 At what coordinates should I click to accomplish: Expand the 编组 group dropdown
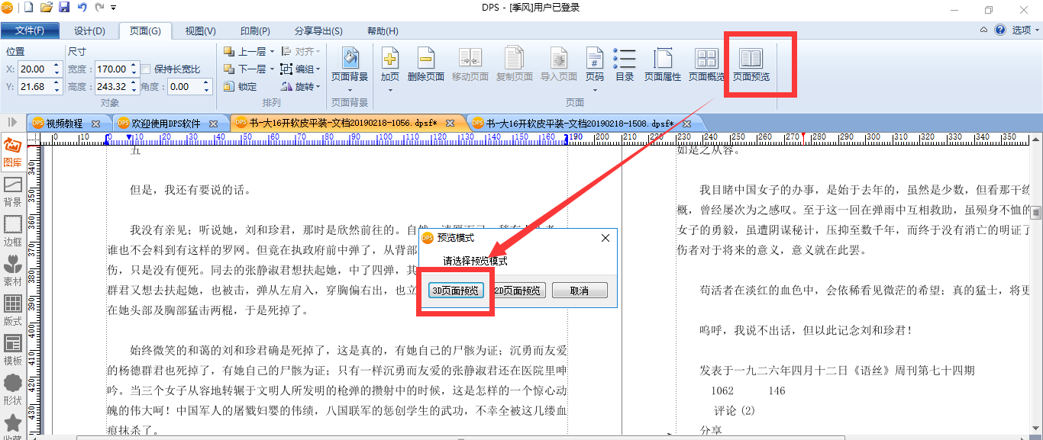pyautogui.click(x=318, y=69)
